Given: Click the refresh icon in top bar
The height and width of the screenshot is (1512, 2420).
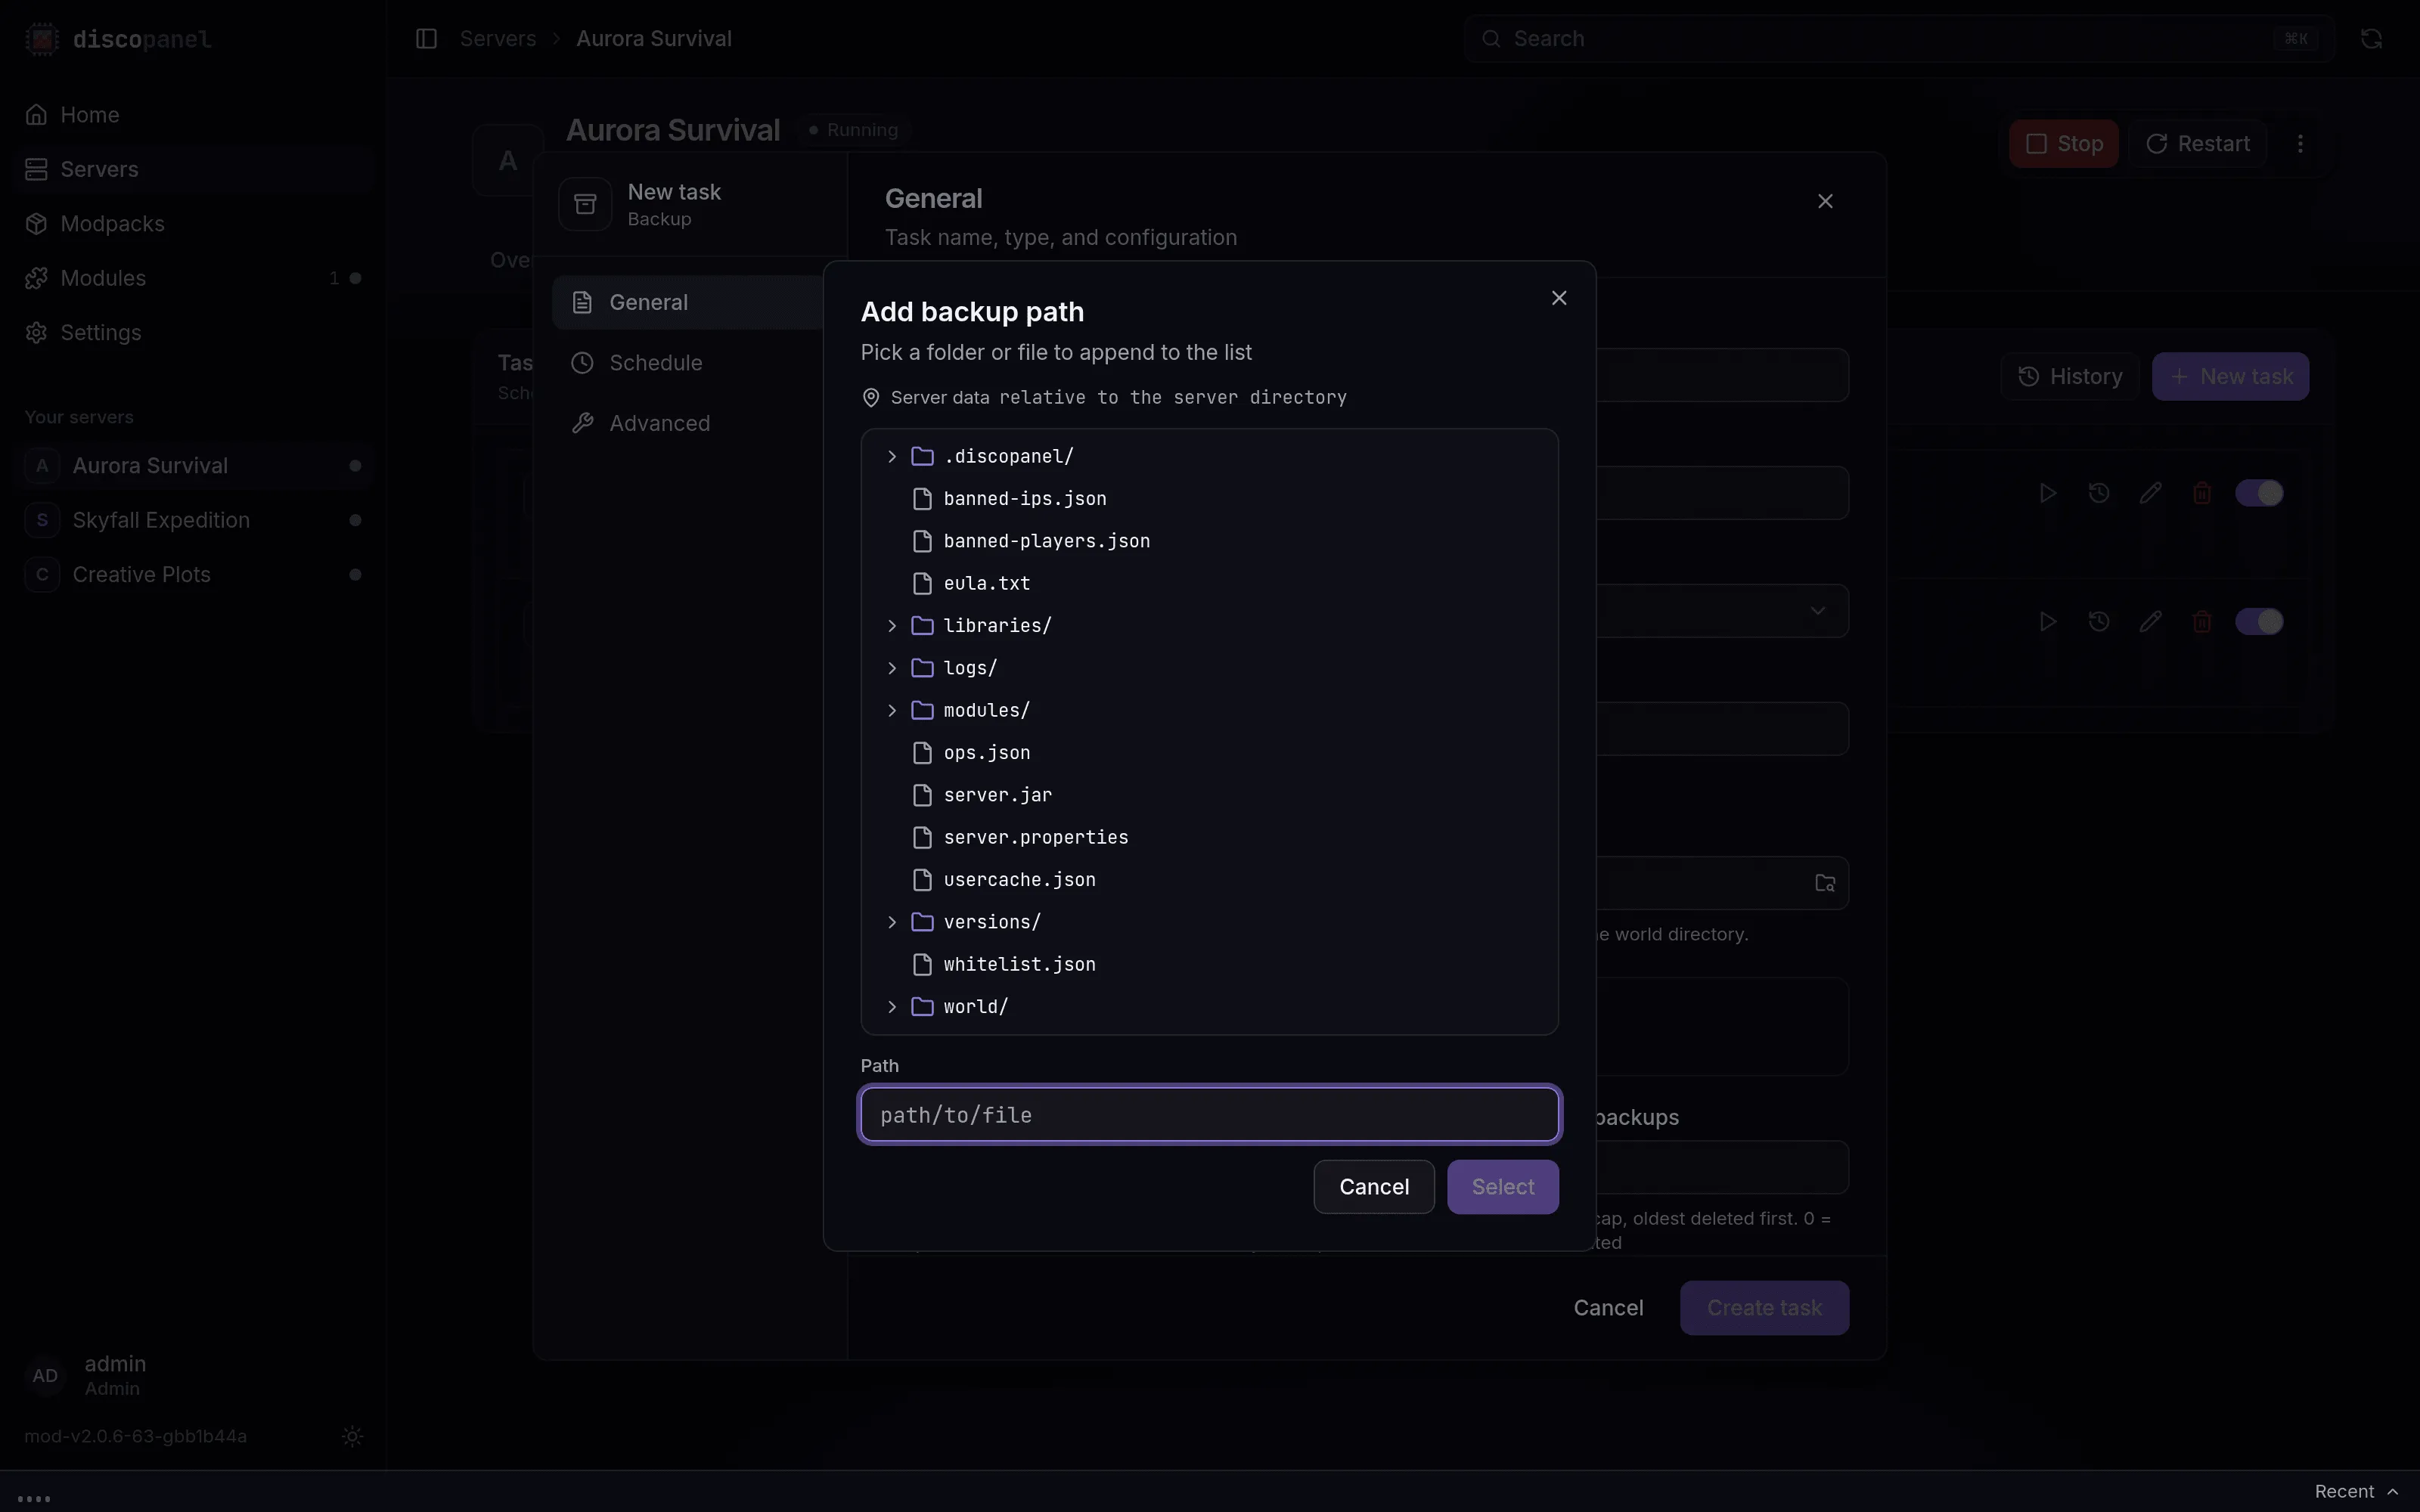Looking at the screenshot, I should point(2371,39).
